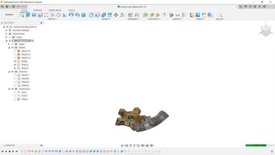
Task: Activate Component1 radio button
Action: tap(33, 40)
